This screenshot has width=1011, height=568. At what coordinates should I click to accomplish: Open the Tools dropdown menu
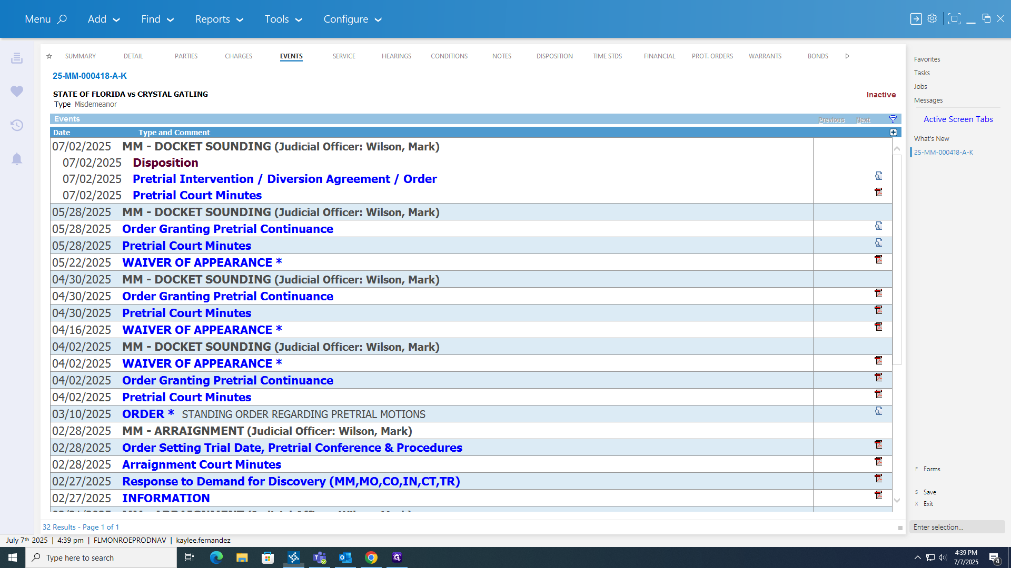[x=283, y=19]
